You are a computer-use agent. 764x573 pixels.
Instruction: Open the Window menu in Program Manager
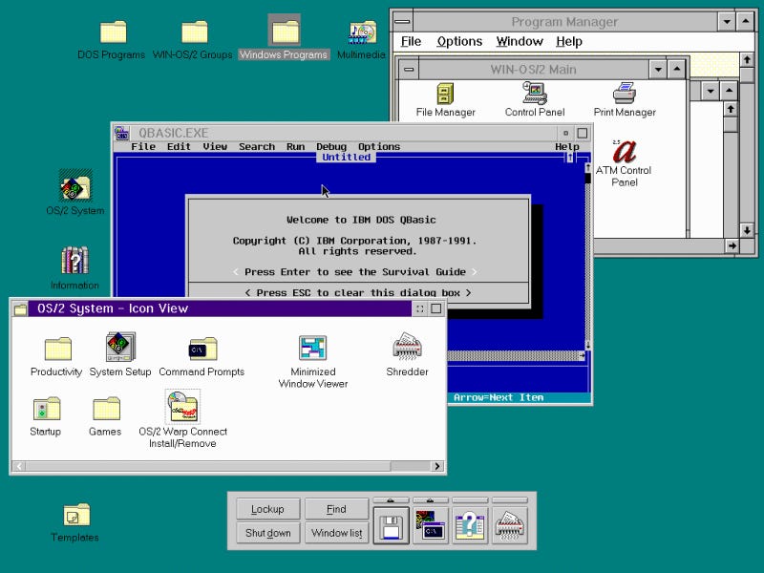click(520, 41)
